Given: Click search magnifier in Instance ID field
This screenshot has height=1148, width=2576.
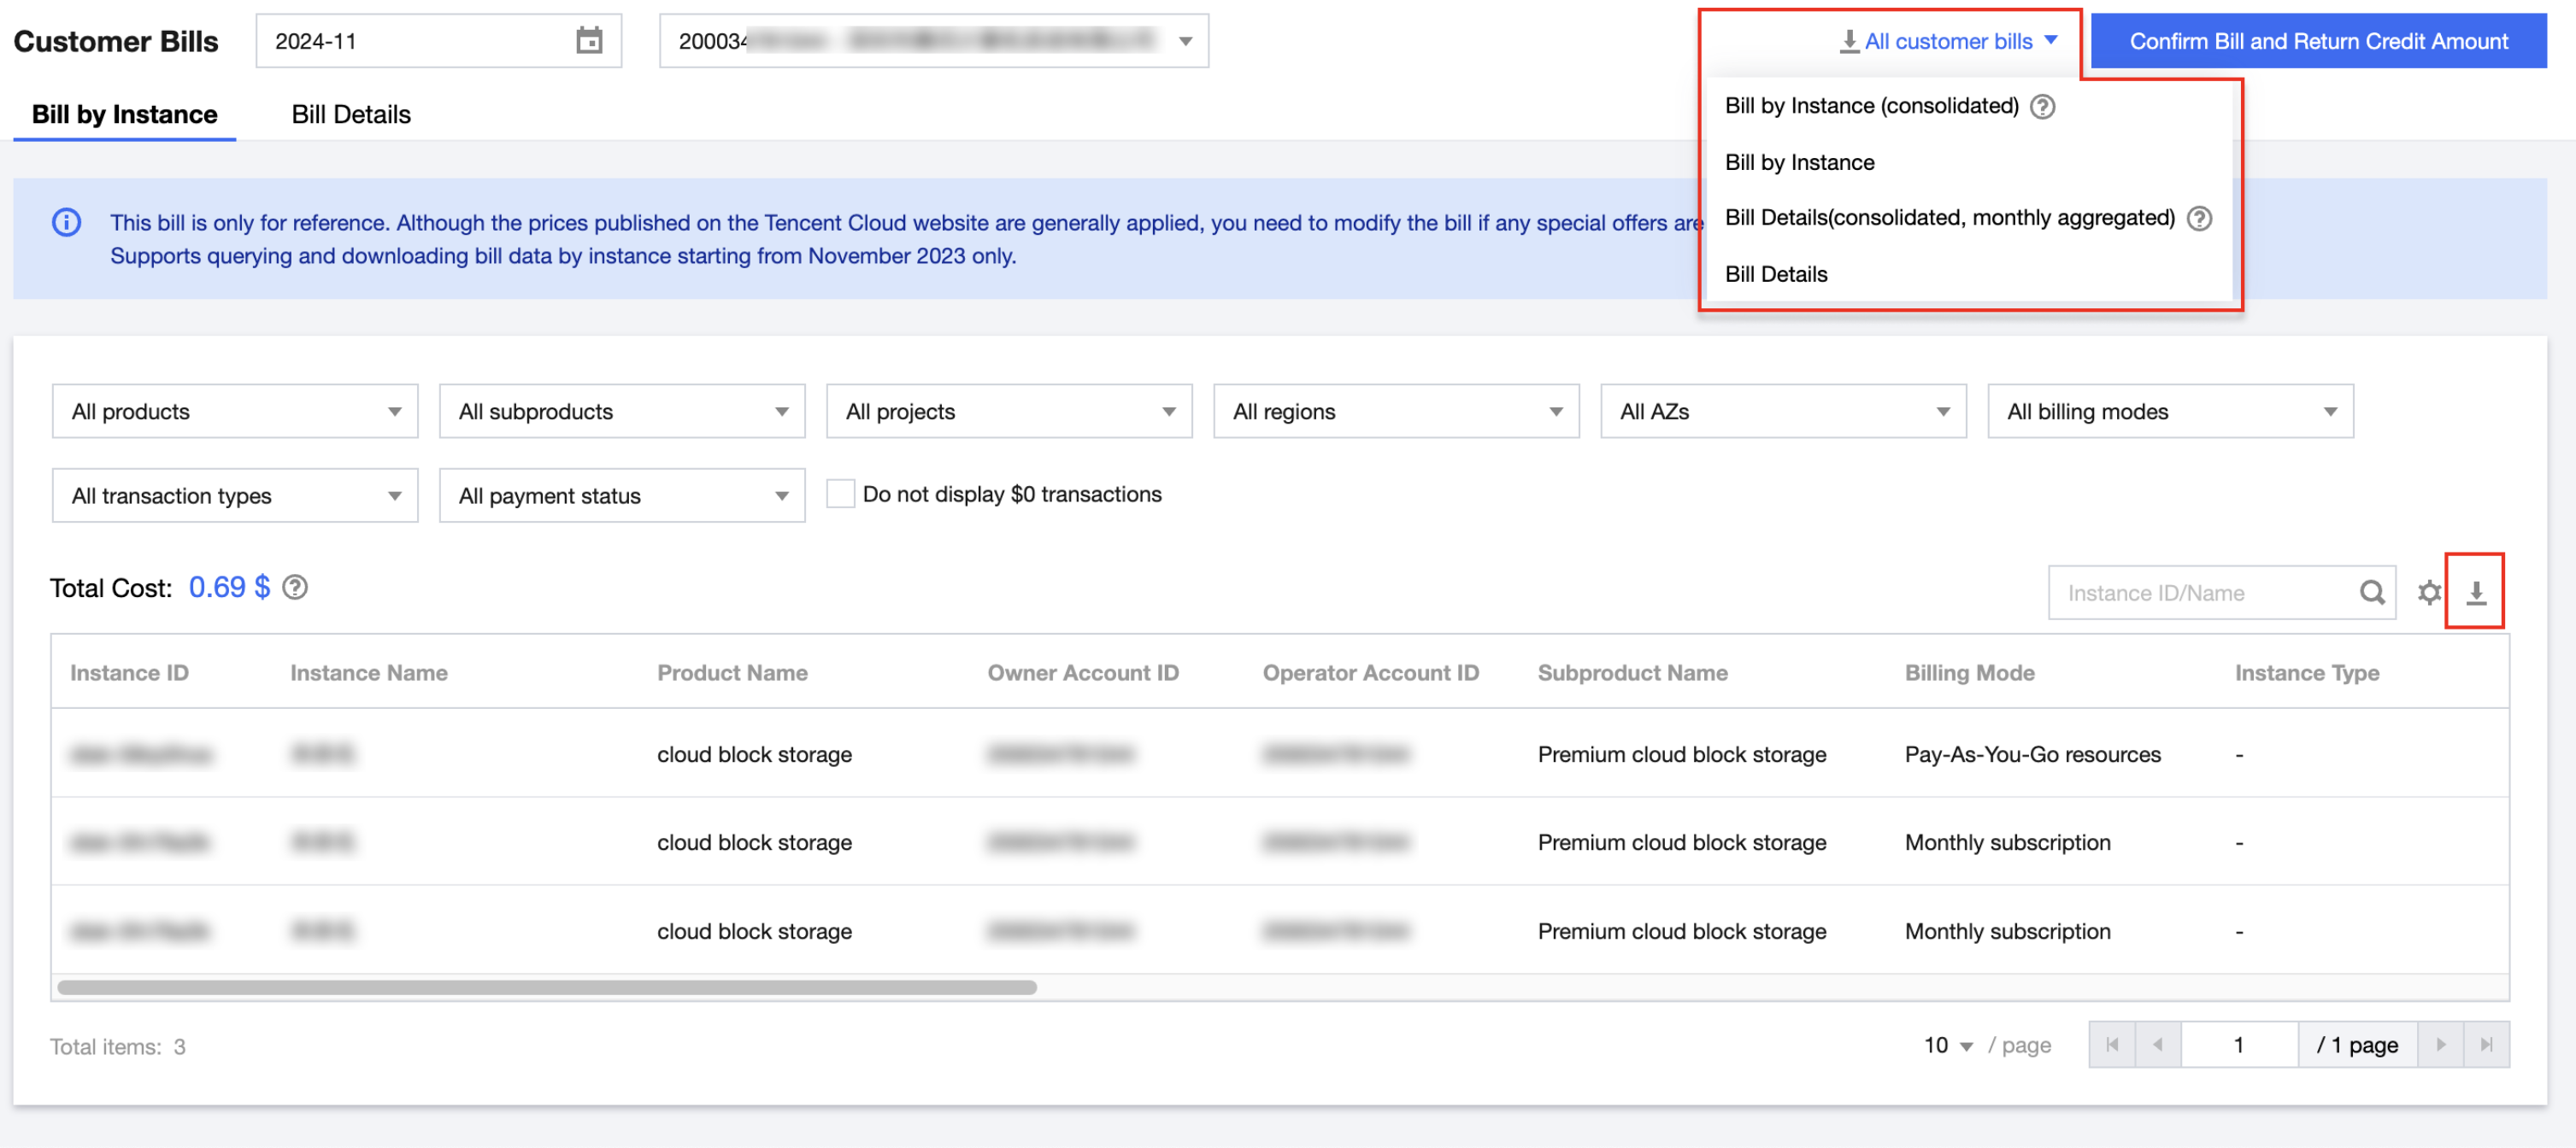Looking at the screenshot, I should [x=2371, y=593].
